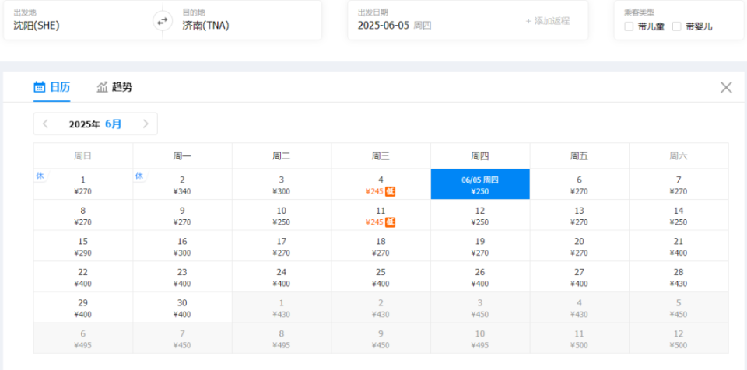
Task: Select June 20 Friday cell
Action: pos(579,246)
